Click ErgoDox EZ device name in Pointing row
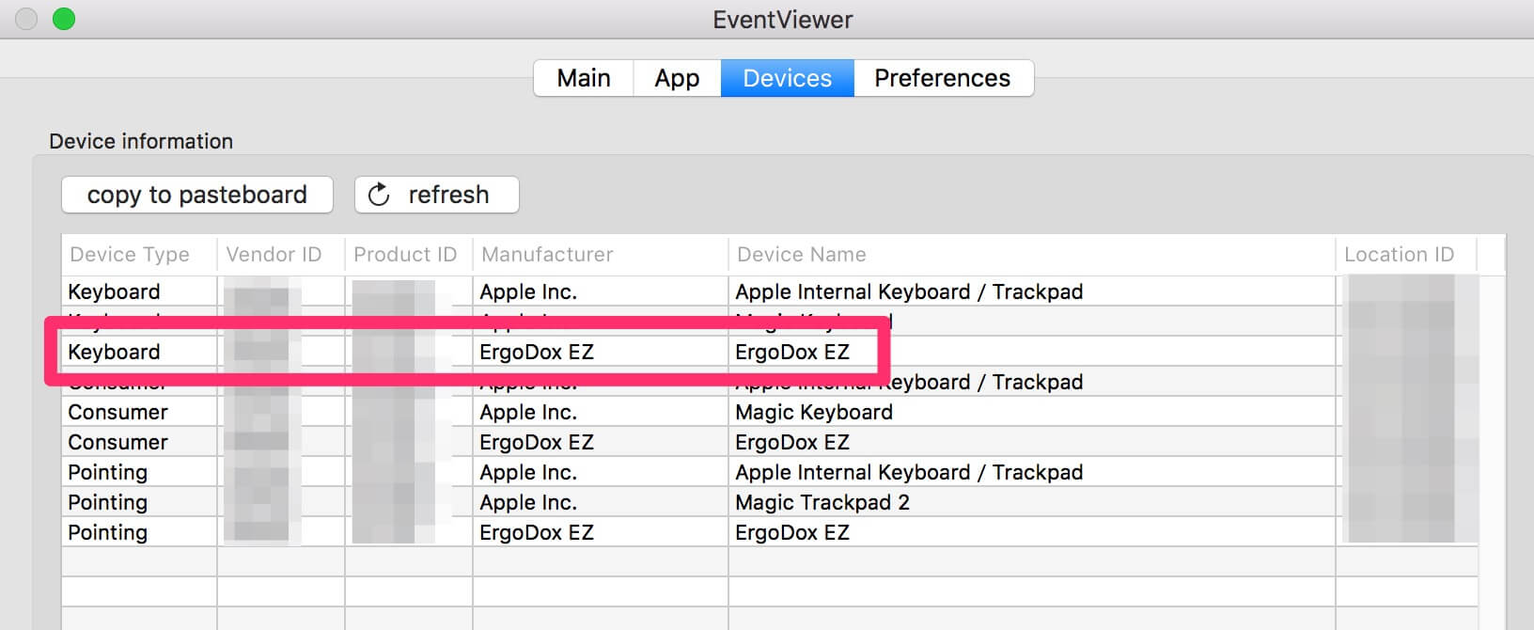 (x=792, y=532)
